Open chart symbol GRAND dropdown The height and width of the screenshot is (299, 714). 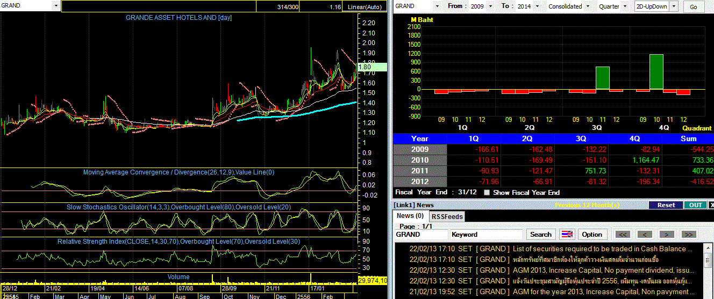click(56, 5)
